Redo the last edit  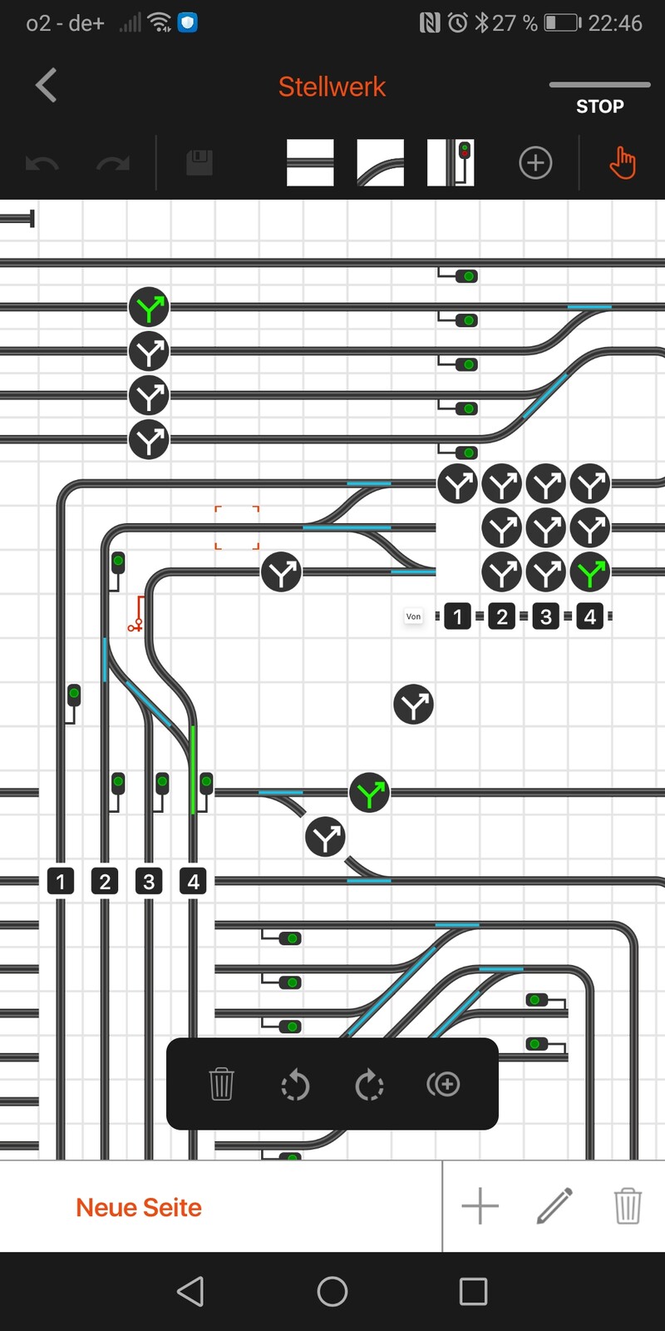[113, 163]
